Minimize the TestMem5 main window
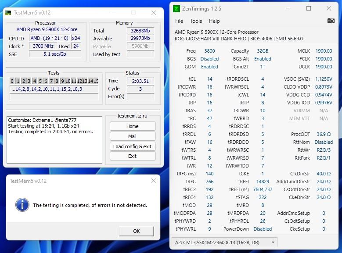 pos(114,13)
